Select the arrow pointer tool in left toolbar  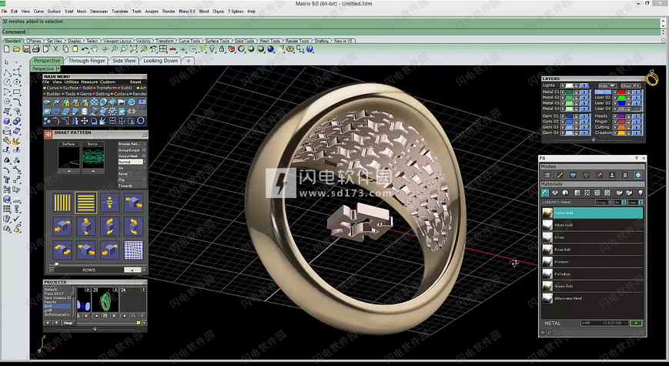(x=6, y=62)
